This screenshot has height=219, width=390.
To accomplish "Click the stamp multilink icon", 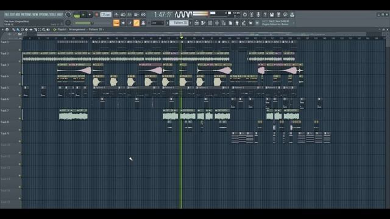I will point(143,23).
